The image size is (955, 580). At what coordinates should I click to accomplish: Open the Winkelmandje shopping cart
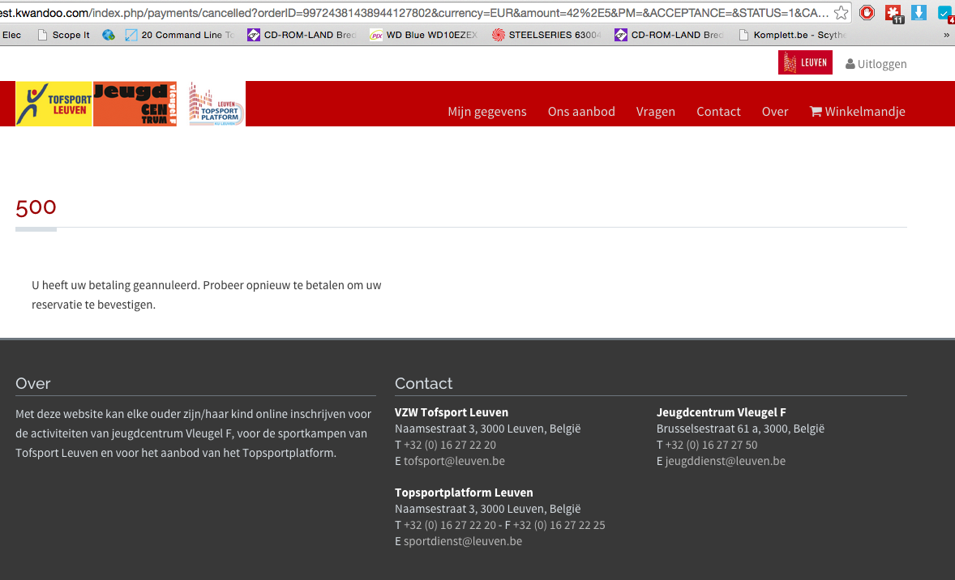(x=857, y=112)
